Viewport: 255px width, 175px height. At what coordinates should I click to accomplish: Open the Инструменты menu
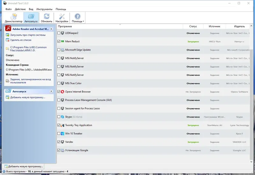(x=44, y=9)
